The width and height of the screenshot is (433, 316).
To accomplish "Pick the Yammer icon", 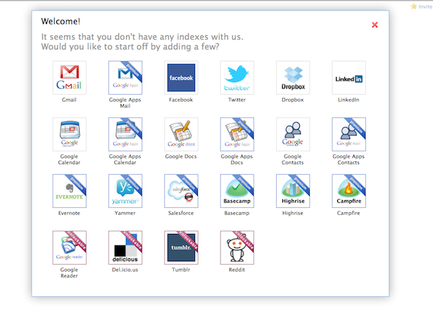I will tap(125, 191).
